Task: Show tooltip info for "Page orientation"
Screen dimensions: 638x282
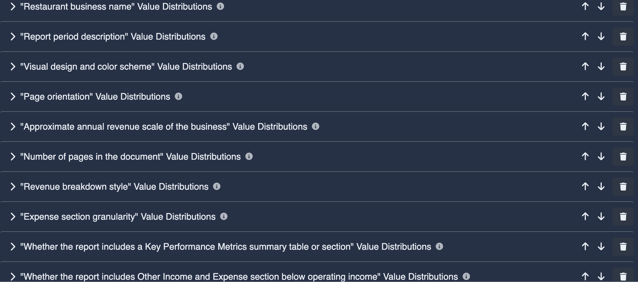Action: [178, 96]
